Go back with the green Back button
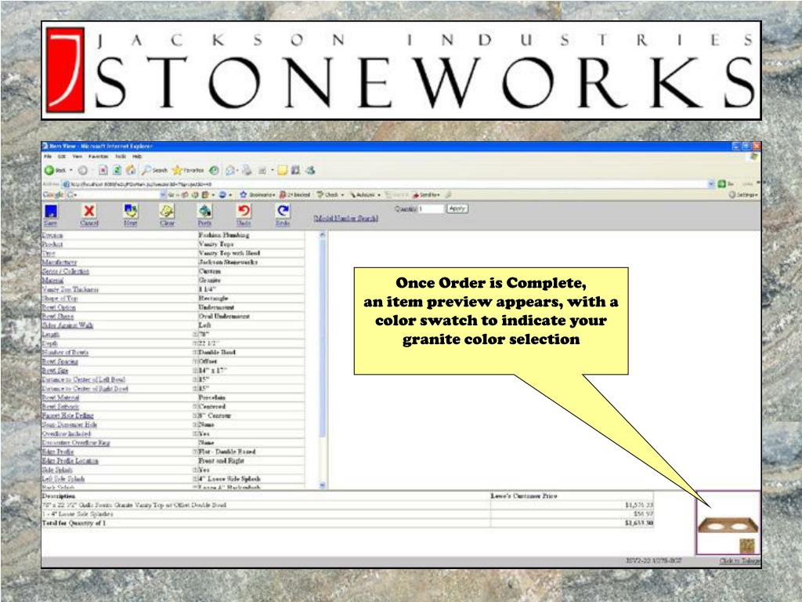The width and height of the screenshot is (802, 602). 55,170
